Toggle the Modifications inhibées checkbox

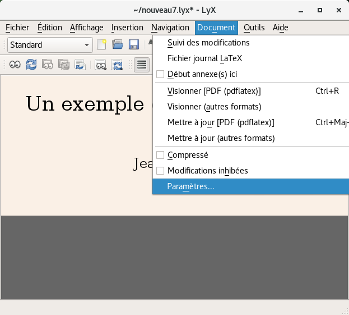(160, 171)
